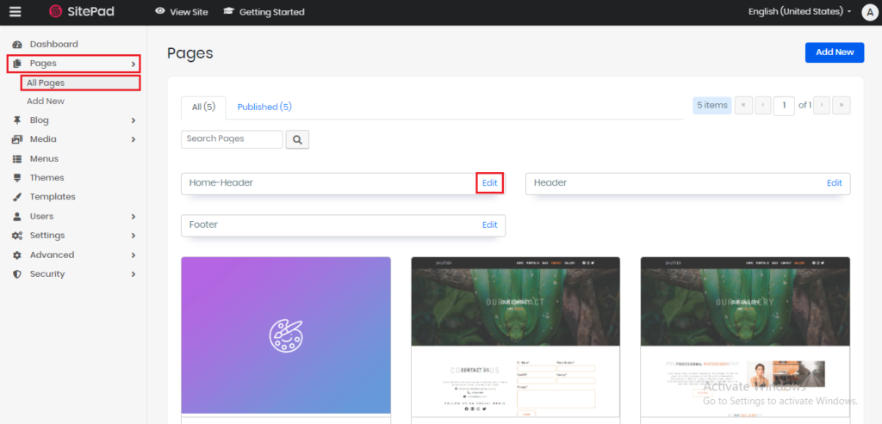Open the purple palette page thumbnail
The width and height of the screenshot is (882, 424).
286,335
